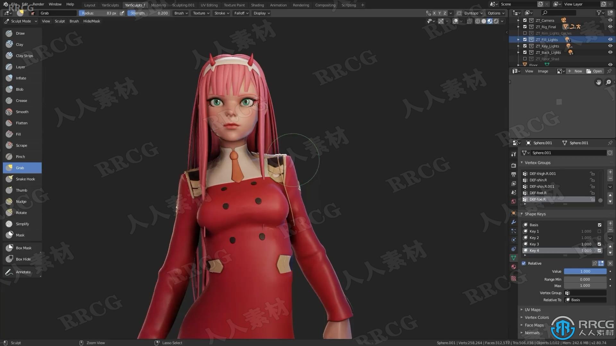This screenshot has height=346, width=616.
Task: Remove the selected shape key with minus
Action: [x=610, y=230]
